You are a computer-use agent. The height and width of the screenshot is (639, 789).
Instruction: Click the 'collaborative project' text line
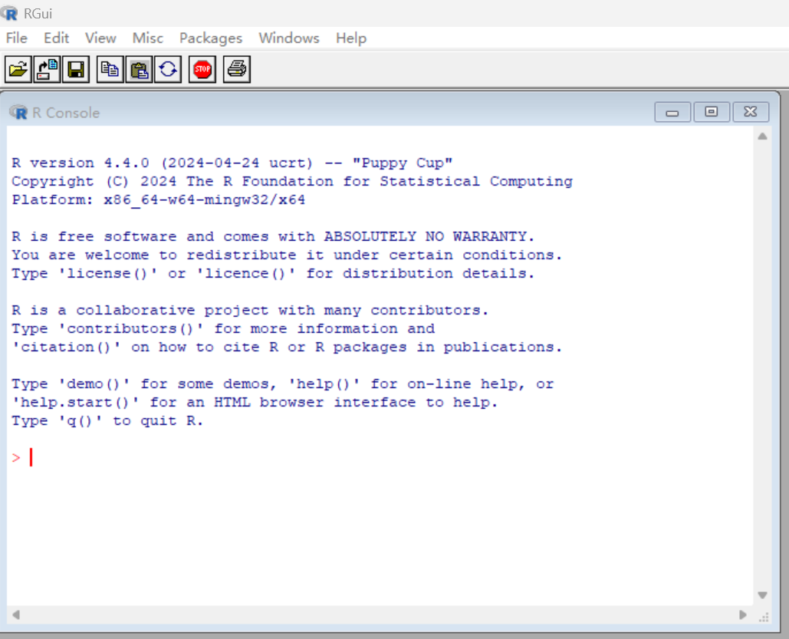click(250, 310)
